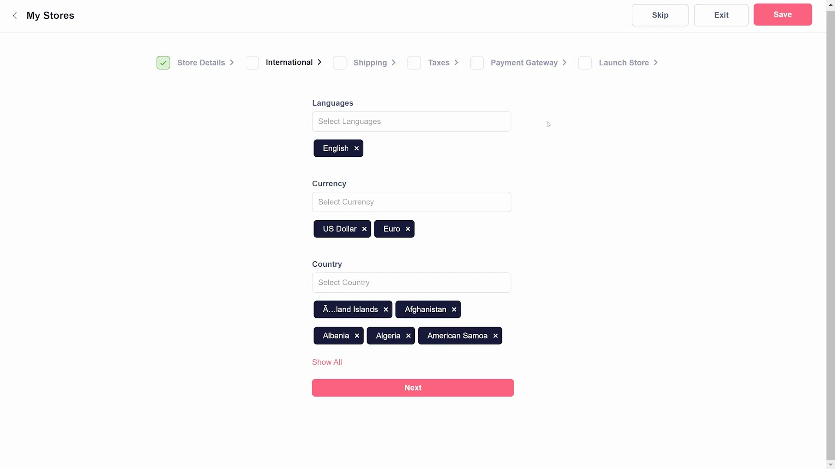Remove the Algeria country tag
This screenshot has height=469, width=835.
click(x=408, y=336)
